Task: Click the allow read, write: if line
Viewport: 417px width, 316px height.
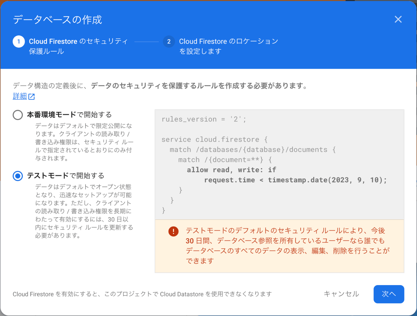Action: [x=231, y=170]
